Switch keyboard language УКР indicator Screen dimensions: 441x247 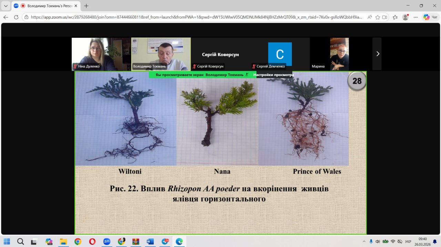click(408, 242)
